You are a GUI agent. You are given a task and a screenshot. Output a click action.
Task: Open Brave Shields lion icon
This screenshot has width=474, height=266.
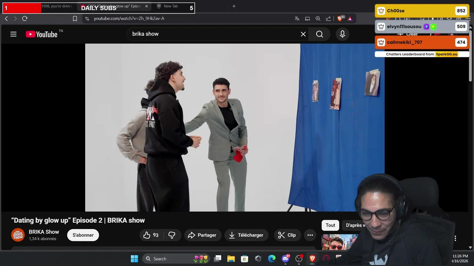tap(340, 18)
